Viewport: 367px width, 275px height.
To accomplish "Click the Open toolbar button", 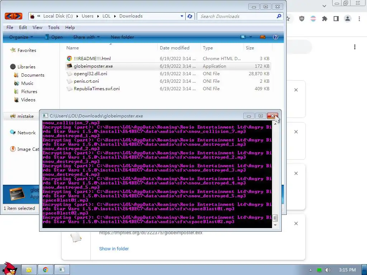I will click(54, 37).
